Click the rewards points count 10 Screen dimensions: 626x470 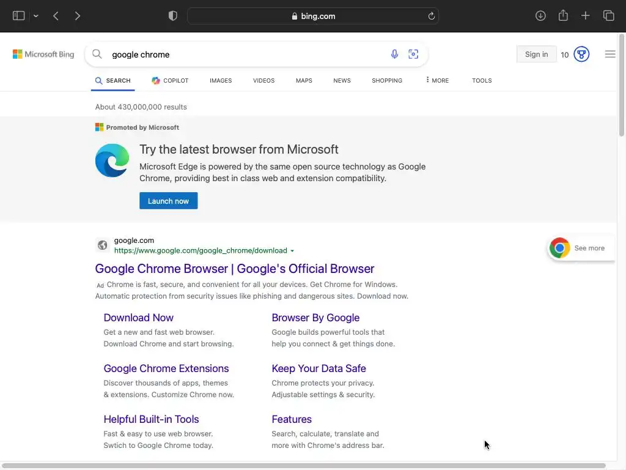564,54
